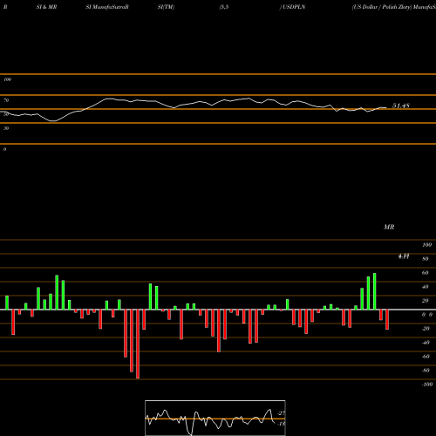Click the -60 label on MR axis
The width and height of the screenshot is (436, 436).
[x=426, y=357]
